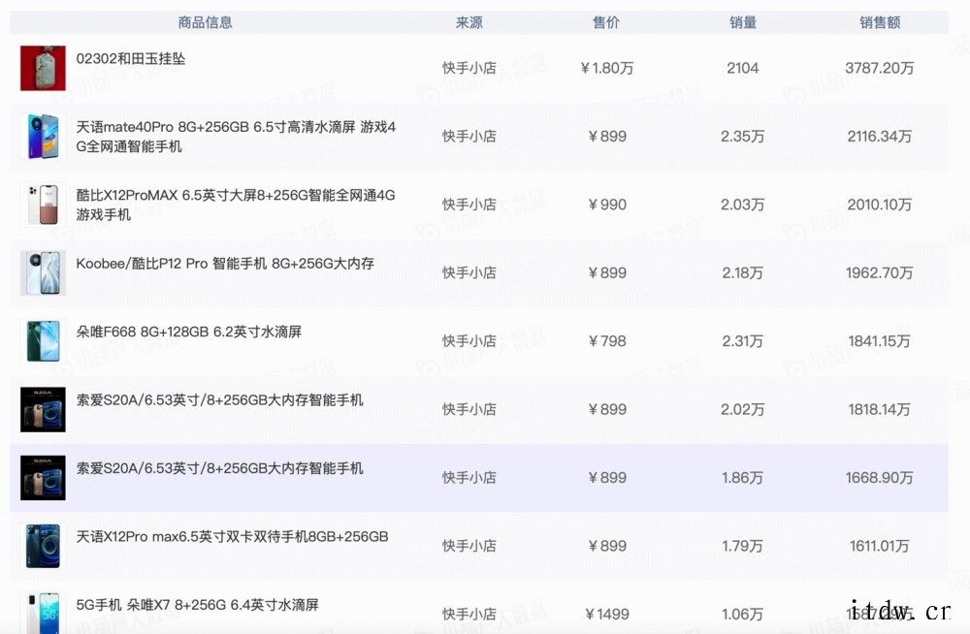Viewport: 970px width, 634px height.
Task: Click the sales volume 2.03万
Action: click(x=742, y=205)
